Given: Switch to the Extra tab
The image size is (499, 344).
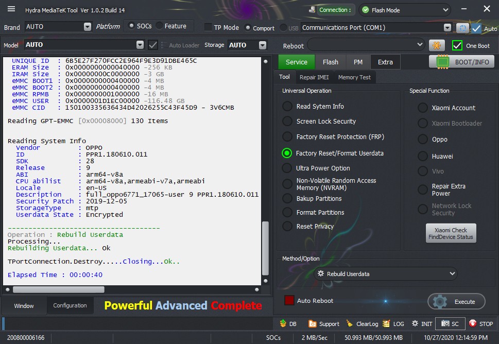Looking at the screenshot, I should [385, 62].
